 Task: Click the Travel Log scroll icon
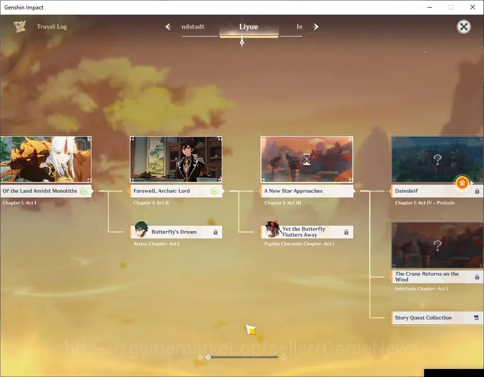click(19, 27)
